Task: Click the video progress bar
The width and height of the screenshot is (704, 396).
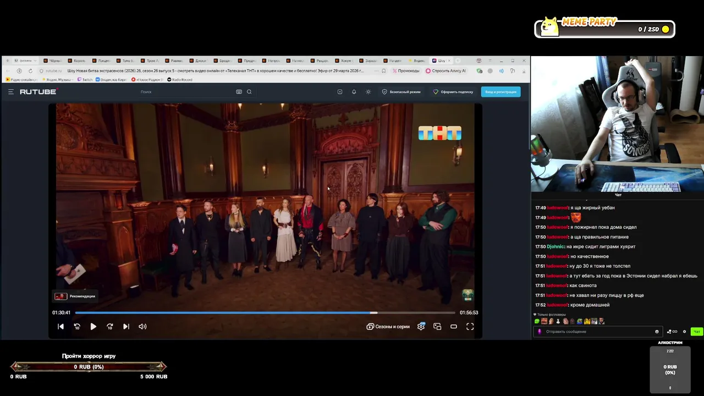Action: [265, 312]
